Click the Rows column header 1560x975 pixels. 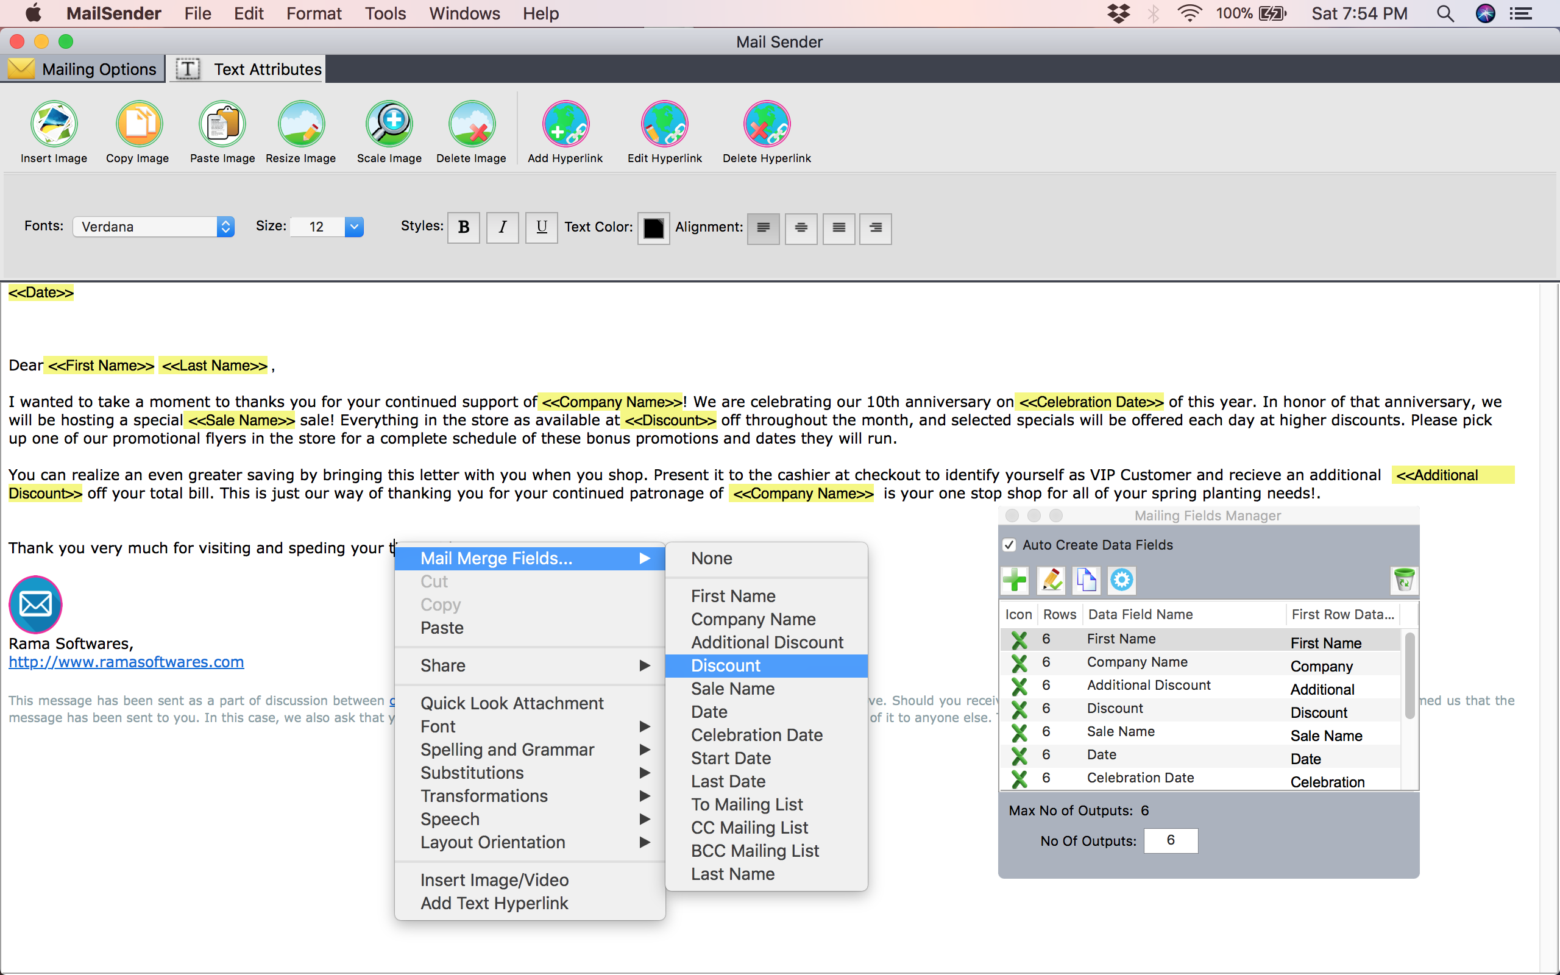tap(1060, 614)
